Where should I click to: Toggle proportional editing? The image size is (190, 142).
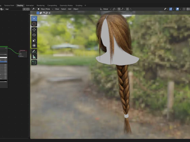point(127,9)
